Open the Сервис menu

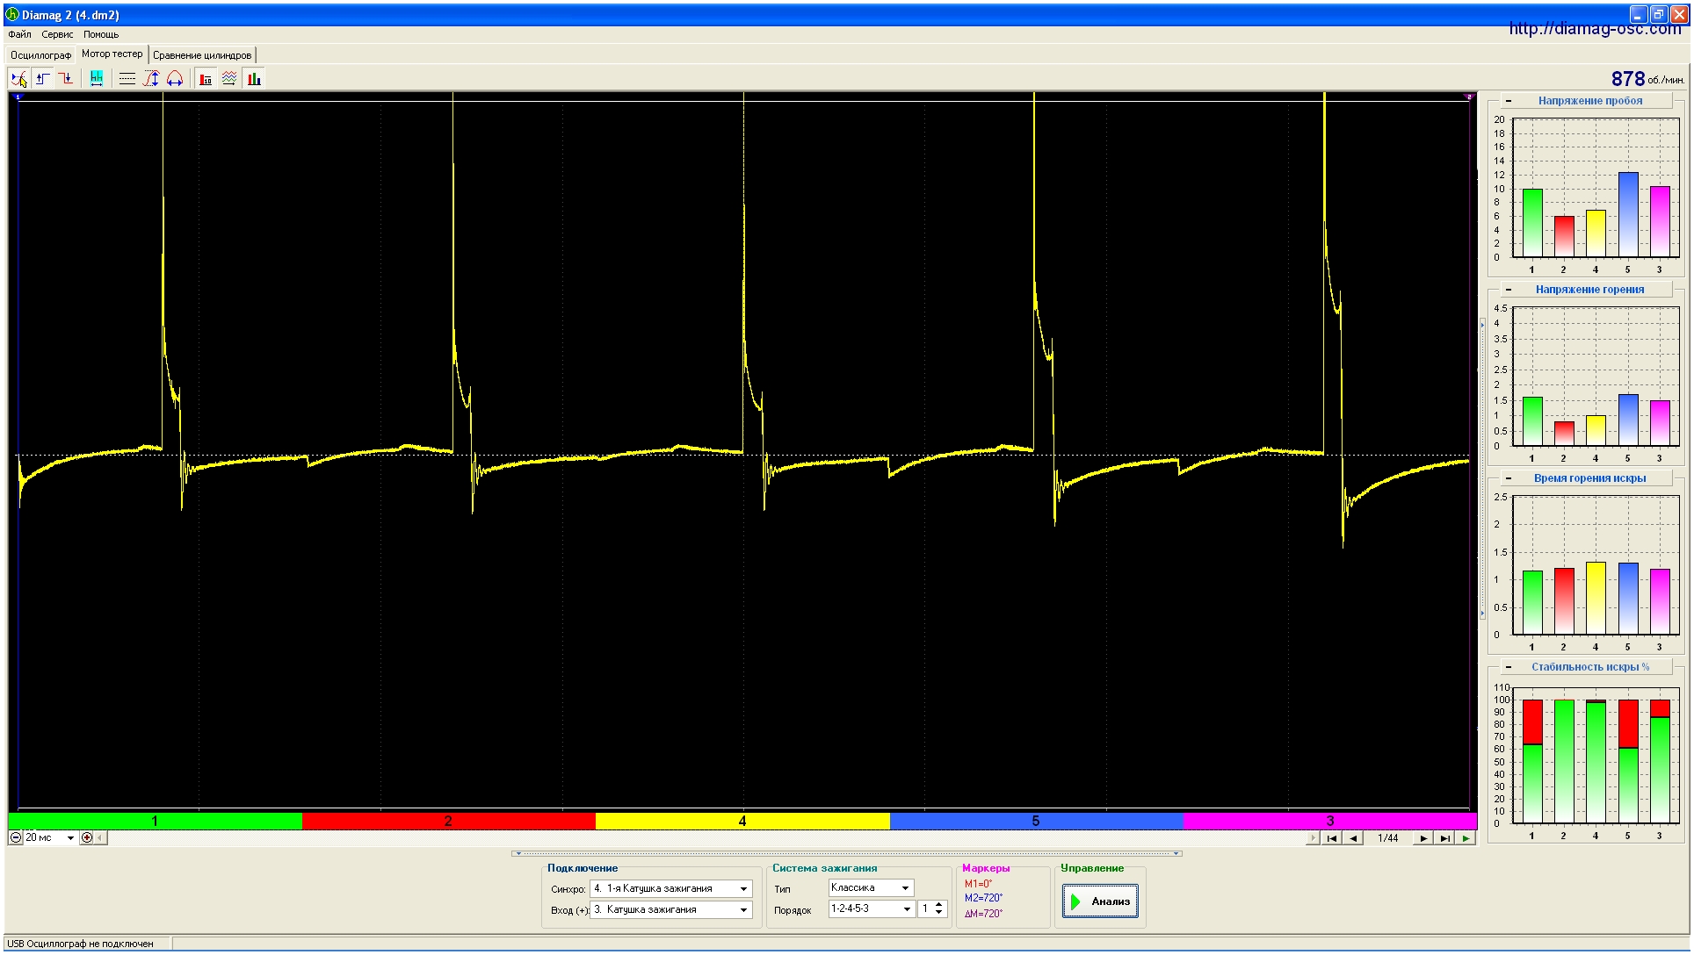pyautogui.click(x=57, y=34)
